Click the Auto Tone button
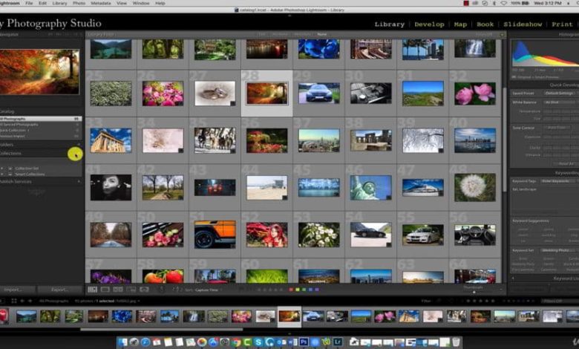The height and width of the screenshot is (349, 579). coord(557,128)
